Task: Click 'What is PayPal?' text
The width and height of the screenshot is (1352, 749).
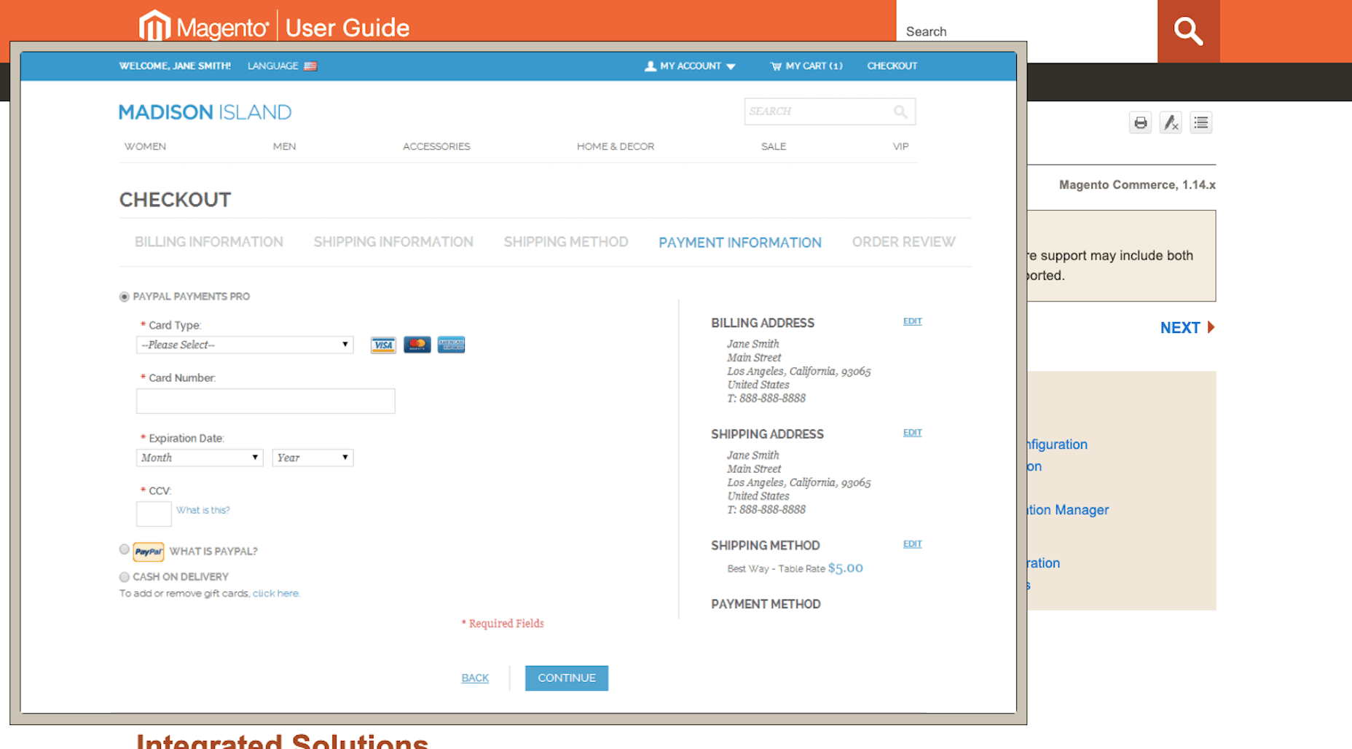Action: 213,552
